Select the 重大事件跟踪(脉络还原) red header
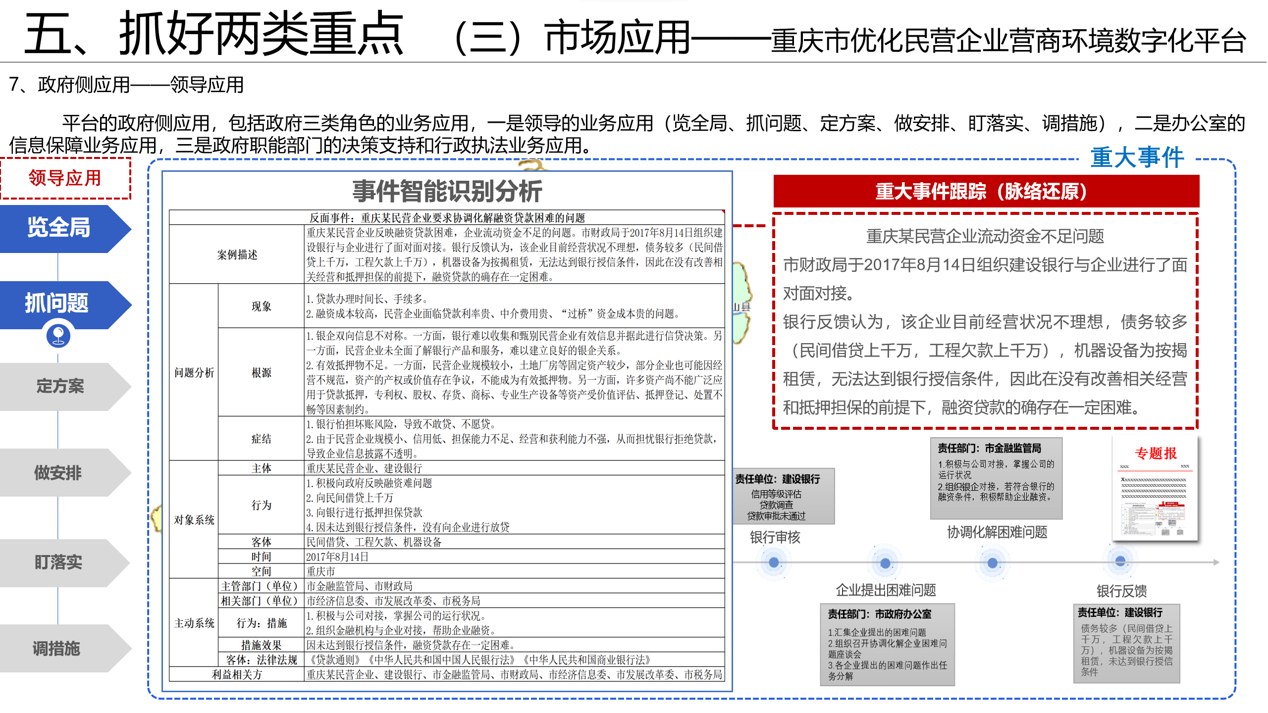Screen dimensions: 1268x713 (x=986, y=192)
